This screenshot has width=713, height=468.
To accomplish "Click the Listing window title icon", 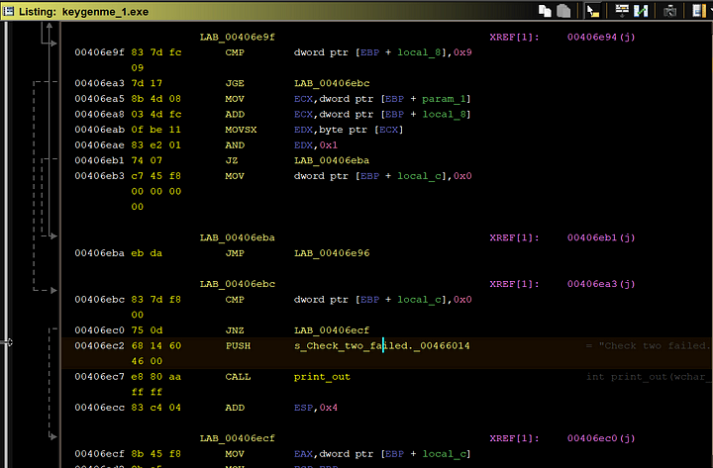I will 9,11.
